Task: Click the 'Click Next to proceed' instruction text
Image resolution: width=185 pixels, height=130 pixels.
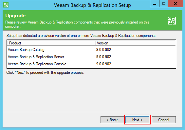Action: click(x=45, y=73)
